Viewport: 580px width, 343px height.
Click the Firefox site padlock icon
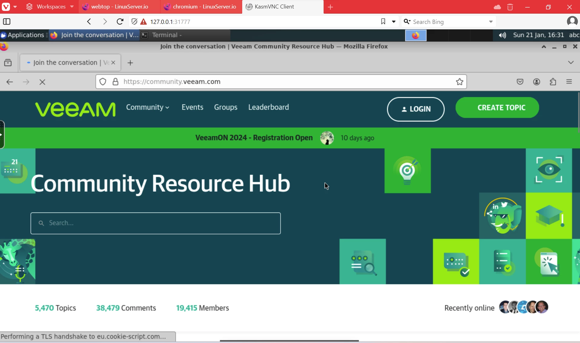click(115, 82)
